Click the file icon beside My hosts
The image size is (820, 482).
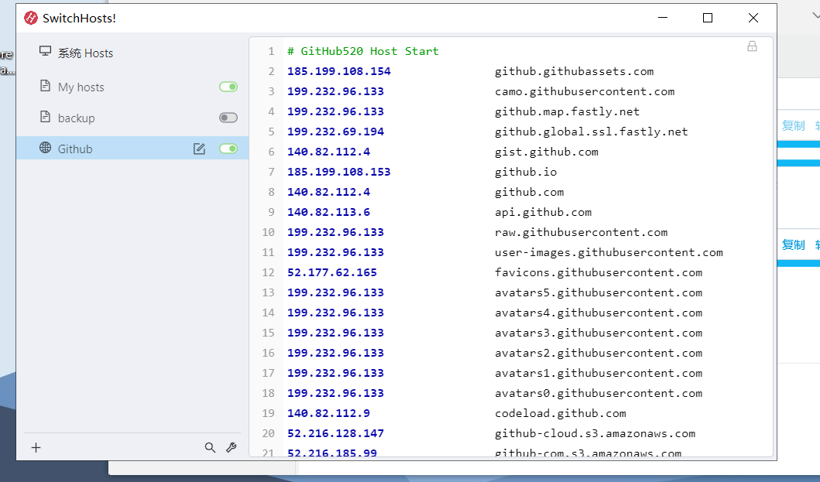[46, 86]
